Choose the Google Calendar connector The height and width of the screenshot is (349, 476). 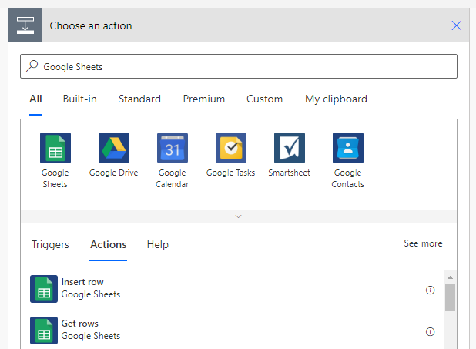tap(173, 148)
